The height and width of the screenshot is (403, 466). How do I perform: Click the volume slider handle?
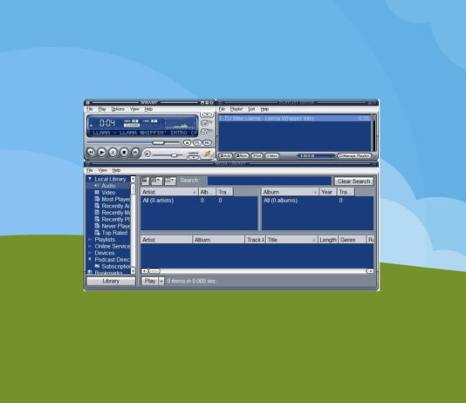tap(175, 155)
